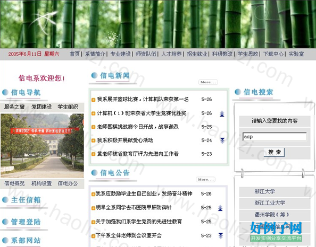Image resolution: width=316 pixels, height=247 pixels.
Task: Click the campus road photo thumbnail
Action: [42, 146]
